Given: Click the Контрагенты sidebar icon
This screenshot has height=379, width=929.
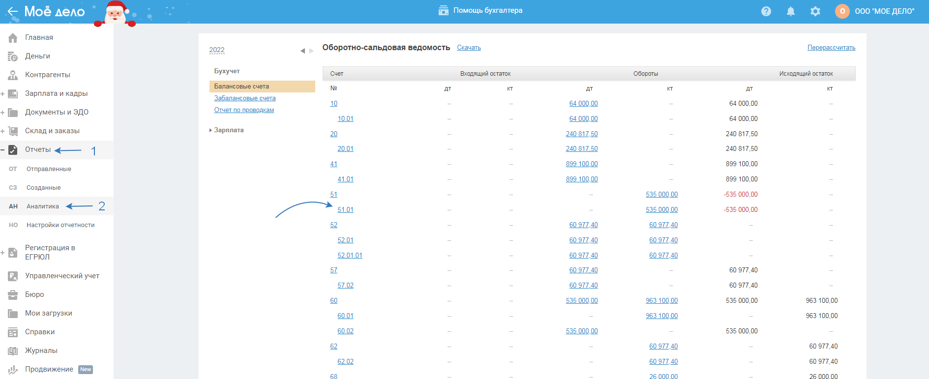Looking at the screenshot, I should [13, 75].
